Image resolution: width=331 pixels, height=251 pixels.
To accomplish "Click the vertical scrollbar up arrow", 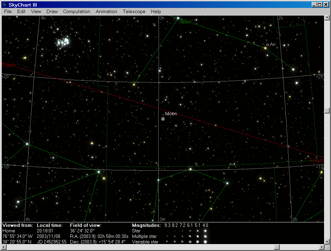I will pos(327,18).
